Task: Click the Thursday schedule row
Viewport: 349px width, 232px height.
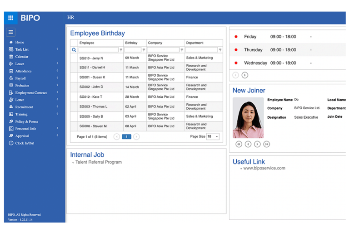Action: coord(288,50)
